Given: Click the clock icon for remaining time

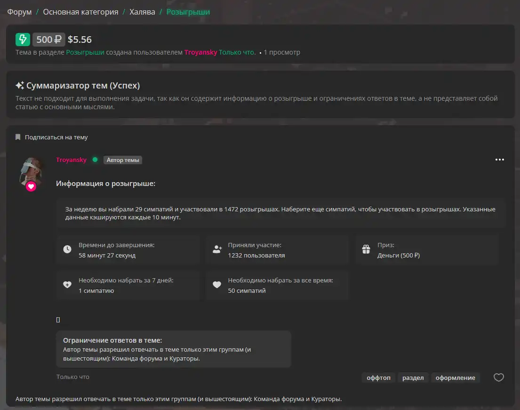Looking at the screenshot, I should click(x=67, y=249).
